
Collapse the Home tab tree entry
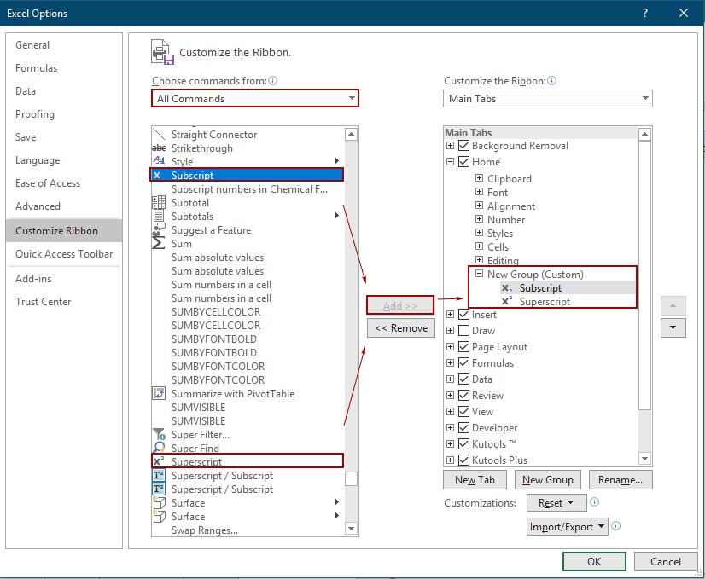[450, 161]
